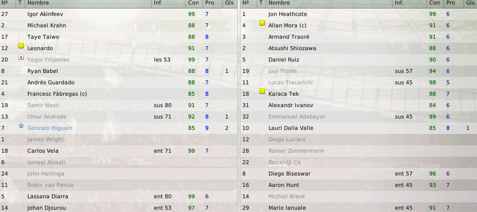Screen dimensions: 477x212
Task: Select Emmanuel Adebayor in the list
Action: click(x=296, y=117)
